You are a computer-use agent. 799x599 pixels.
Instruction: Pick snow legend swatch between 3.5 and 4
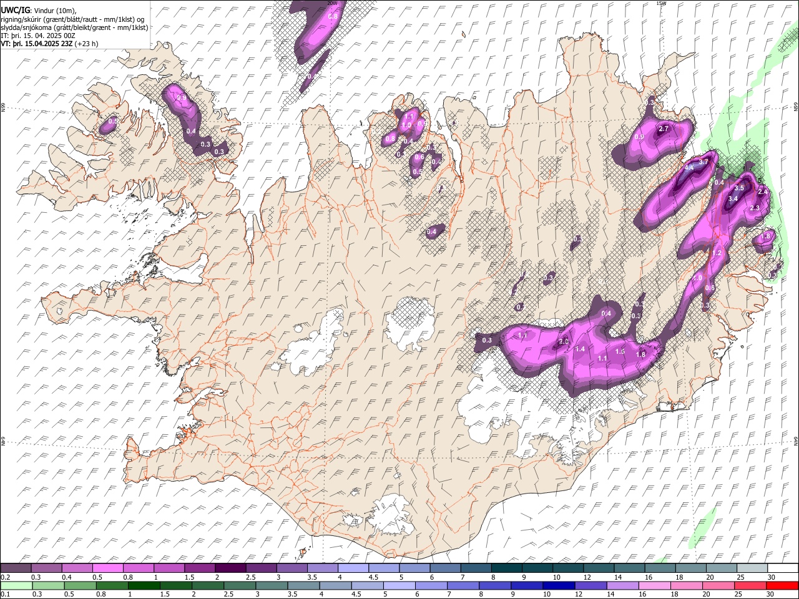[x=322, y=568]
